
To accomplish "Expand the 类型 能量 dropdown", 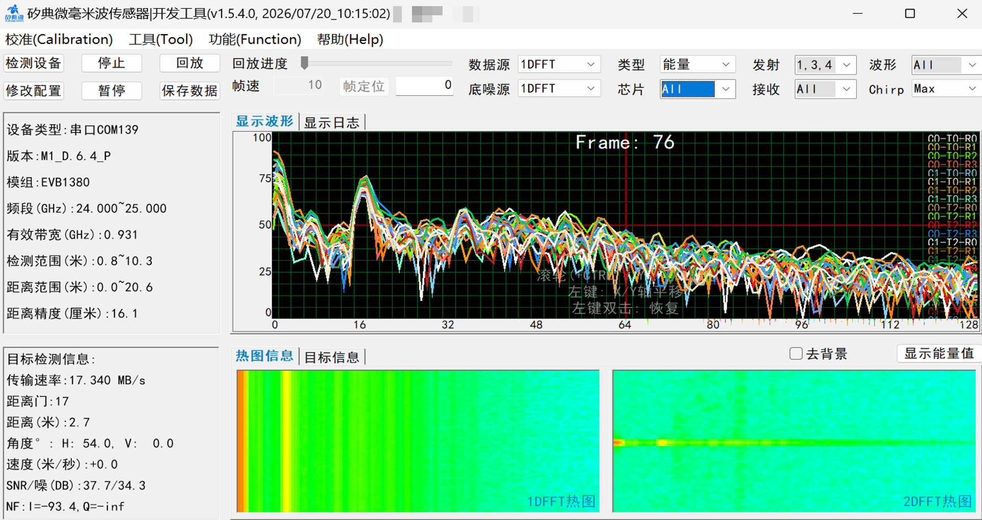I will pyautogui.click(x=697, y=64).
